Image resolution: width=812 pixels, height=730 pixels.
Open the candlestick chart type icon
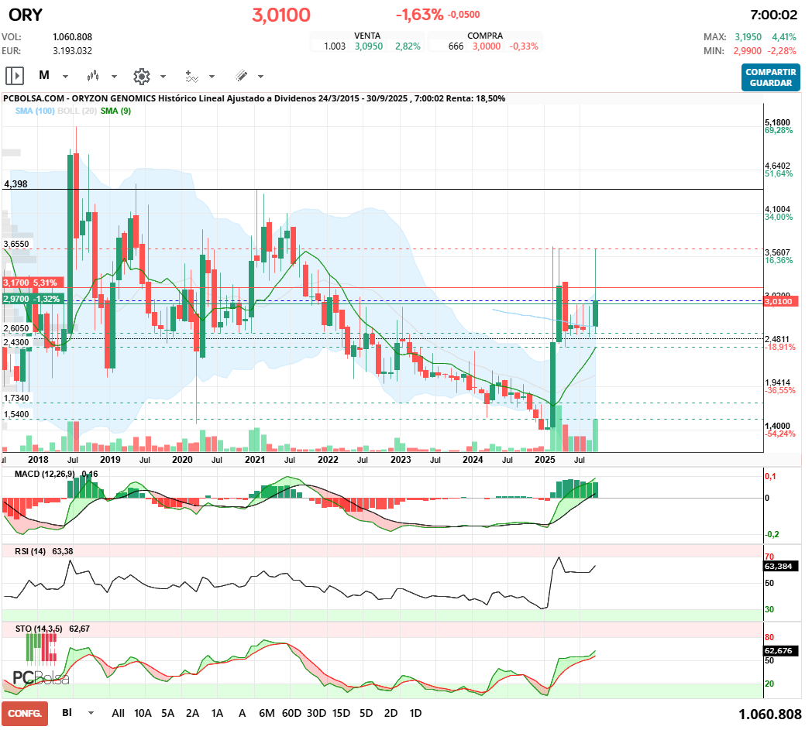(93, 76)
